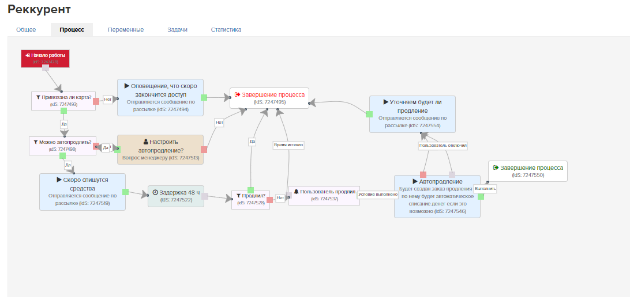Click the play icon beside Автопродление title
Viewport: 630px width, 297px height.
[x=415, y=181]
